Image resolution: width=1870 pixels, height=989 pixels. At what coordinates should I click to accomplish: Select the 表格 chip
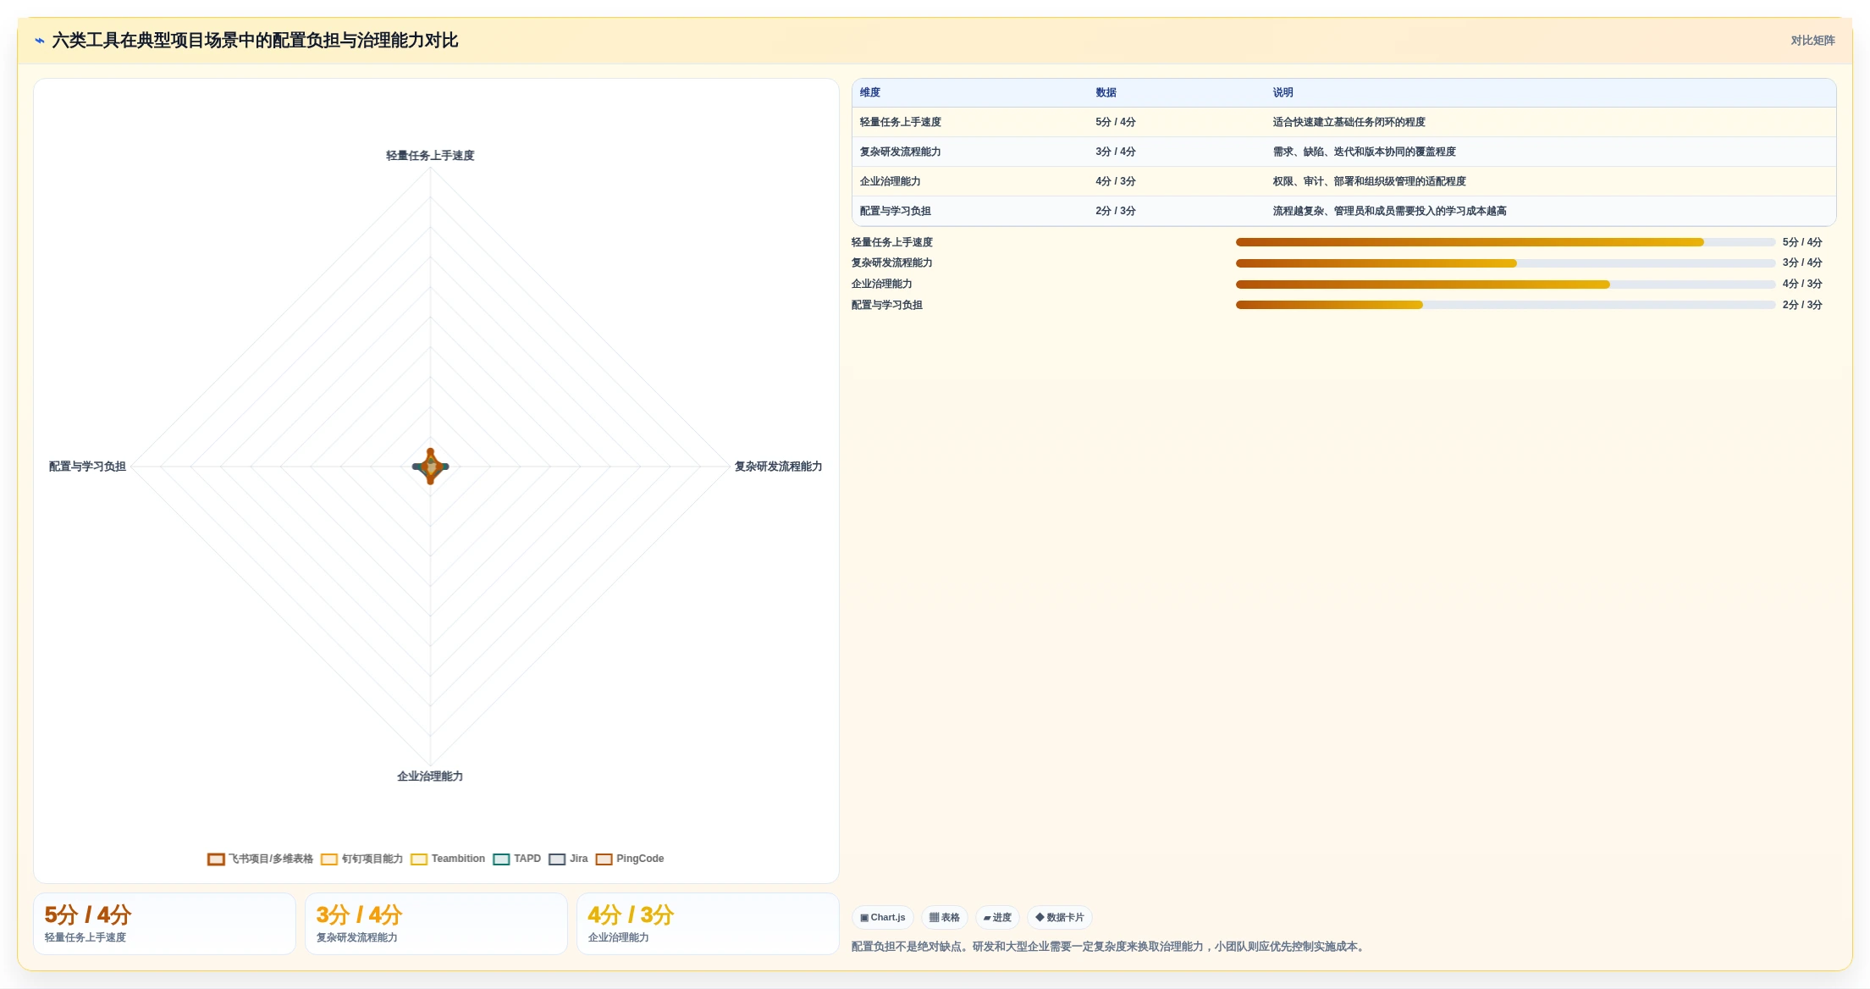945,917
